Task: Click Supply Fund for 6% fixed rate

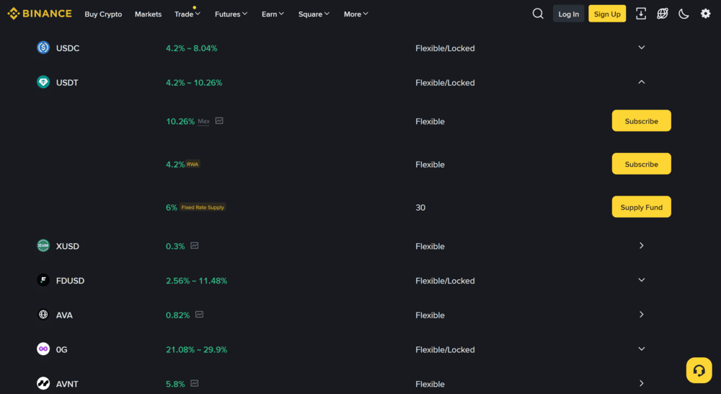Action: (x=642, y=206)
